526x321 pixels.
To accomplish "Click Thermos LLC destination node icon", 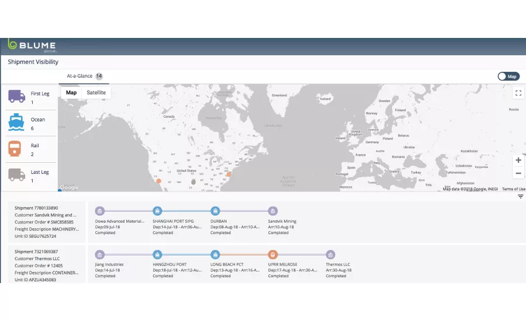I will coord(330,254).
